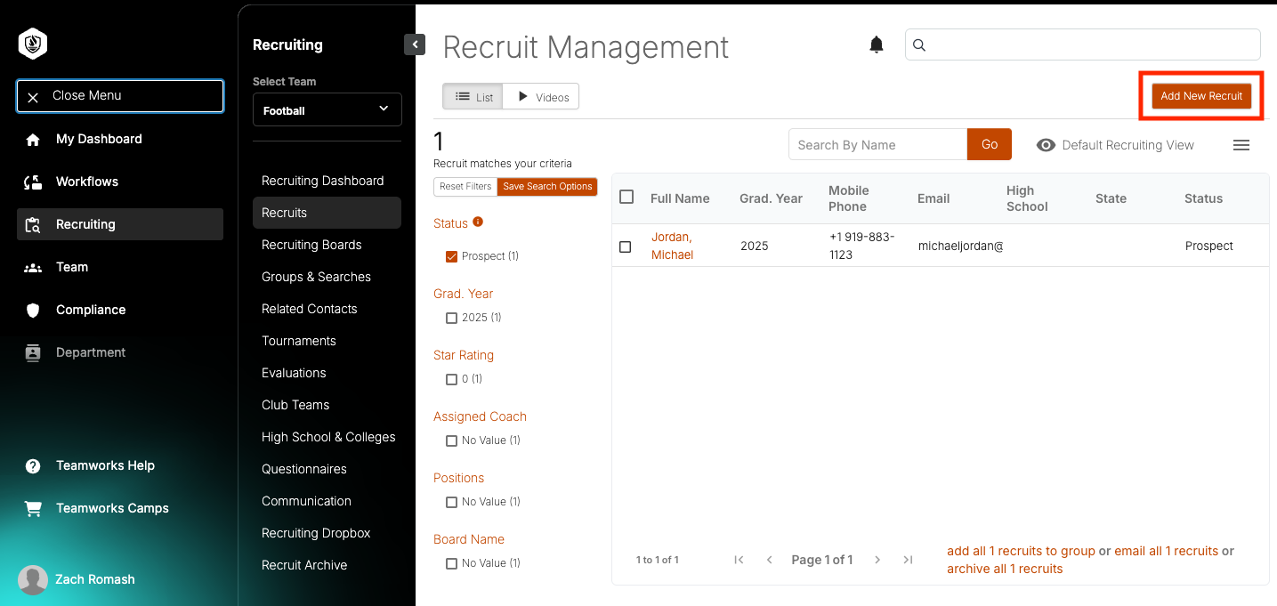The image size is (1277, 606).
Task: Go to the next page arrow
Action: (x=877, y=560)
